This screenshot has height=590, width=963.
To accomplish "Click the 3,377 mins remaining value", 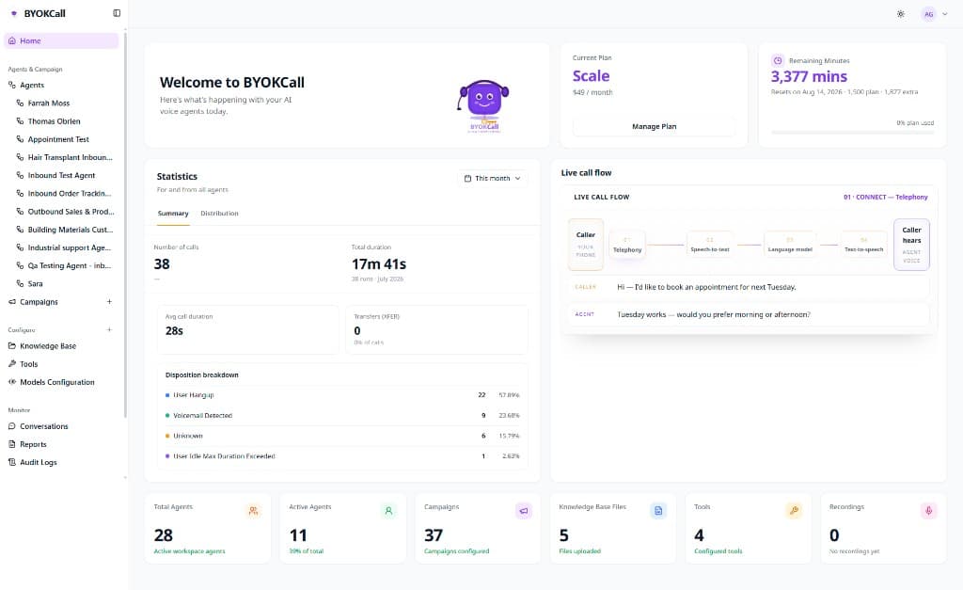I will (x=809, y=76).
